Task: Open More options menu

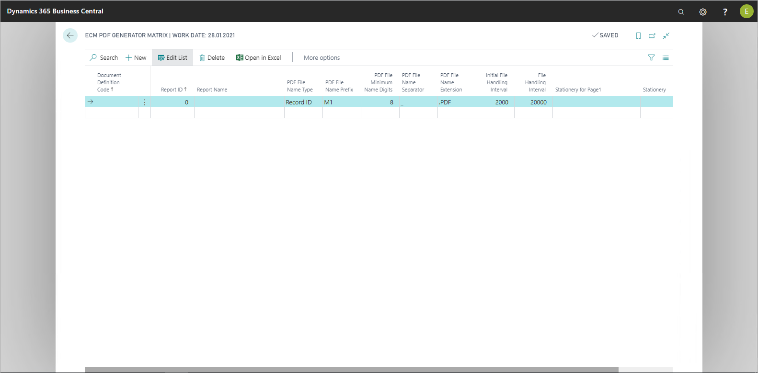Action: coord(322,57)
